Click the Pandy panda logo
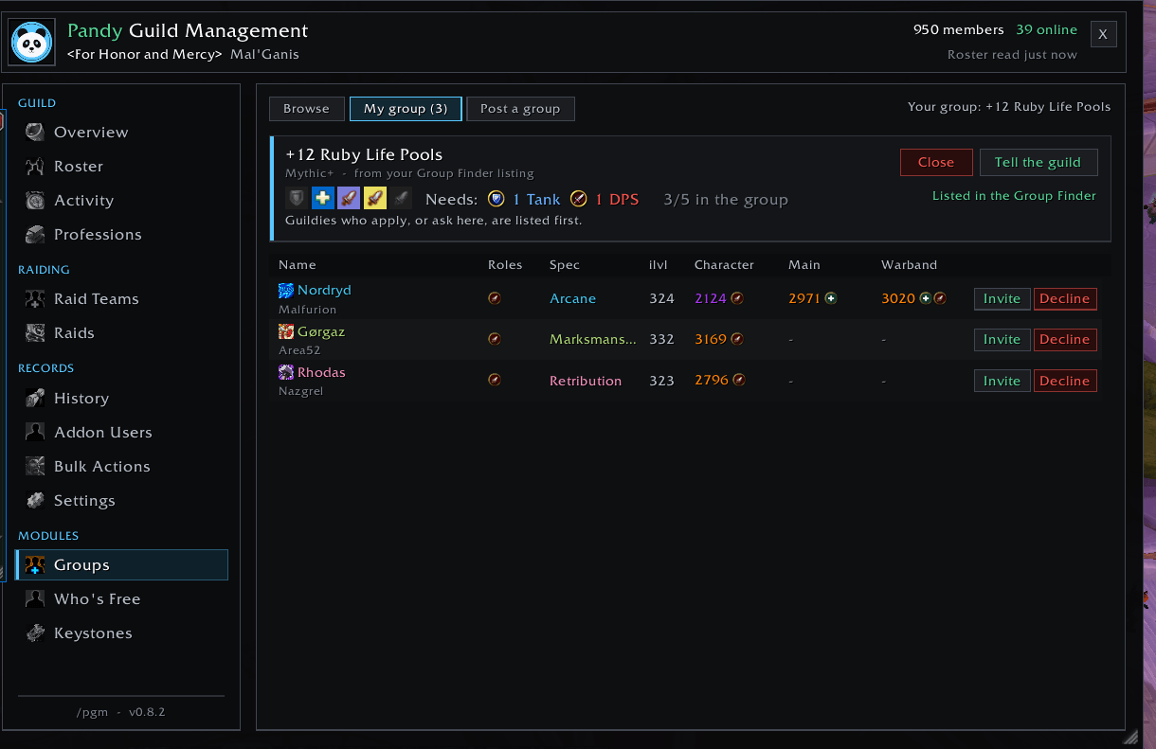The height and width of the screenshot is (749, 1156). click(x=32, y=43)
